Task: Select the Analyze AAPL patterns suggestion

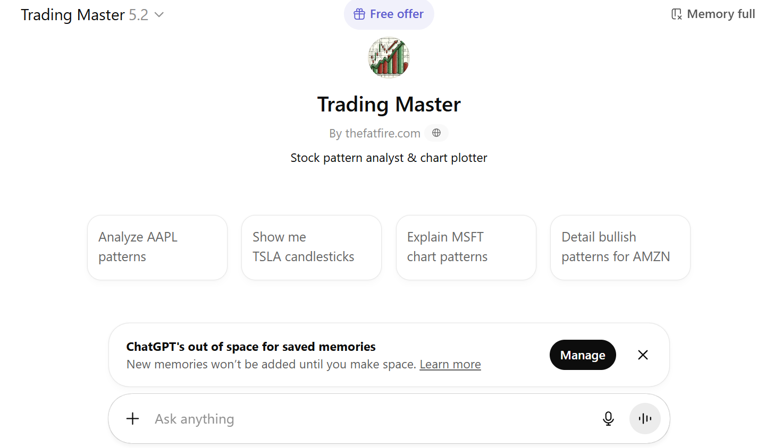Action: [157, 247]
